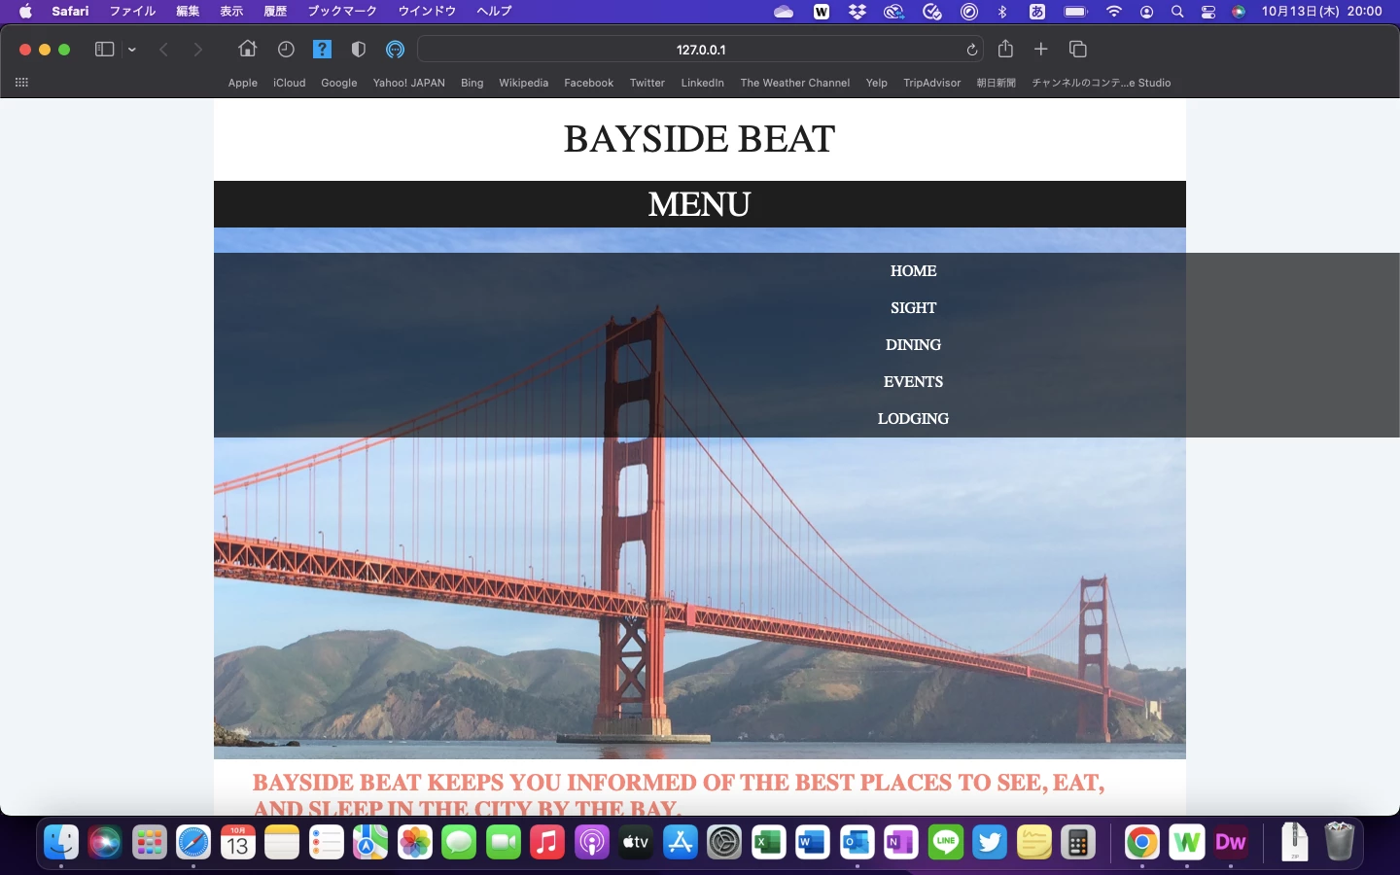Viewport: 1400px width, 875px height.
Task: Open Dreamweaver in the Dock
Action: [x=1231, y=843]
